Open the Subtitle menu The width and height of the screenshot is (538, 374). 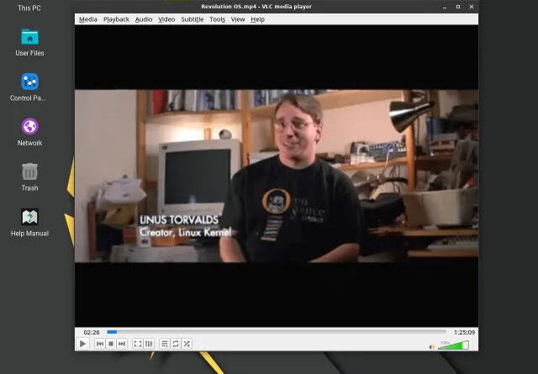click(193, 19)
